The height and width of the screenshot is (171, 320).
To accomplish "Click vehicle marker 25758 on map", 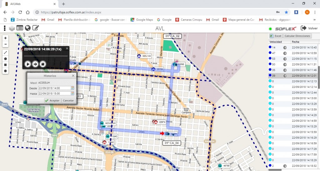I will coord(157,69).
